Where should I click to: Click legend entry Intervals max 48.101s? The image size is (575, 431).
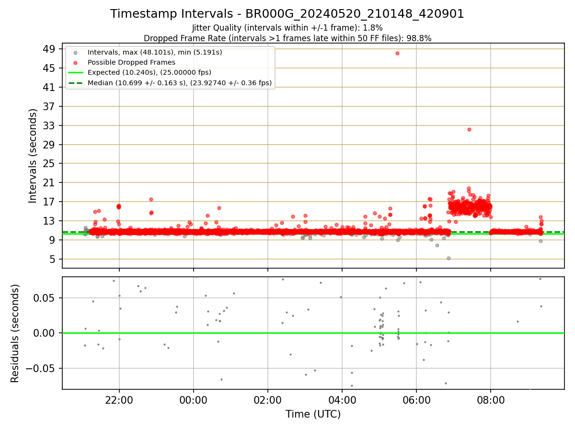point(155,52)
